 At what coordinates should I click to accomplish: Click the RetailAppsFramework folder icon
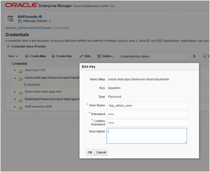(20, 100)
